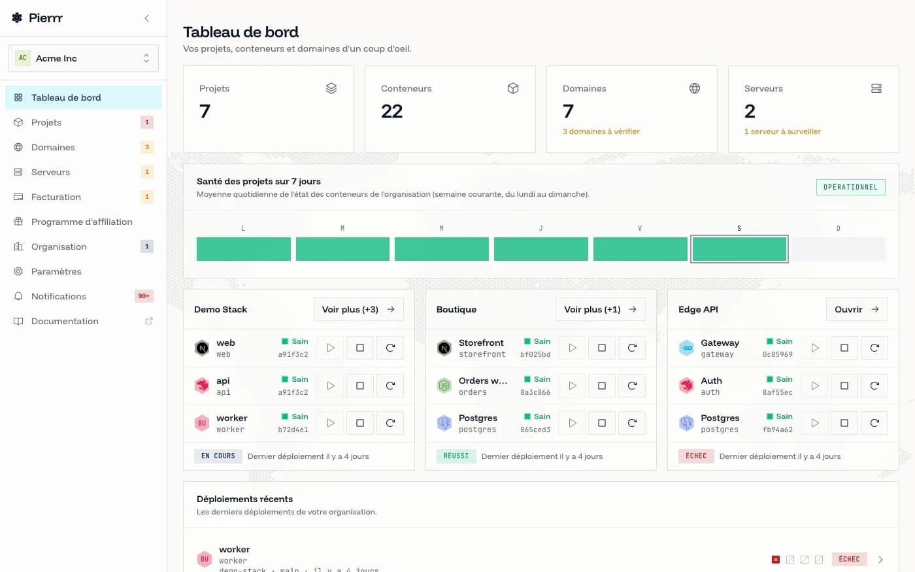The height and width of the screenshot is (572, 915).
Task: Start the Auth container
Action: pyautogui.click(x=815, y=386)
